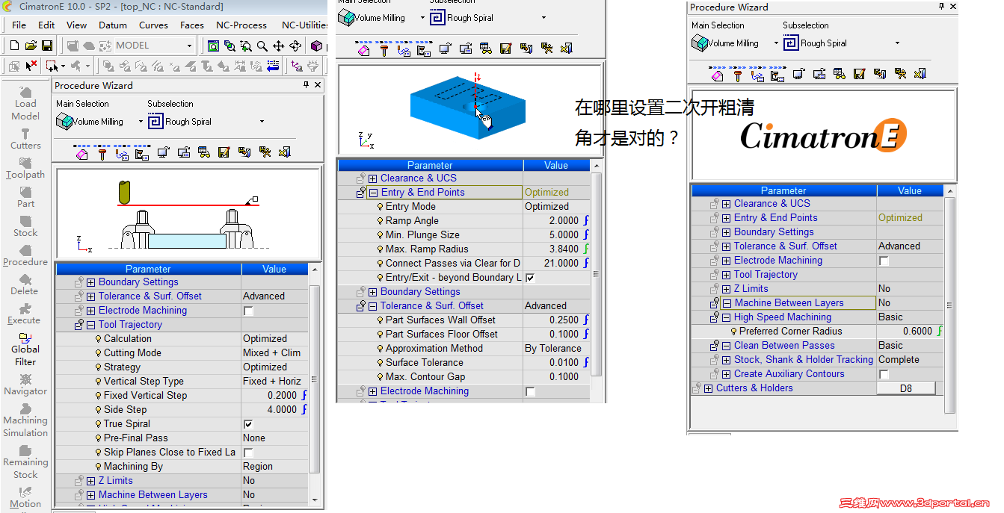Open the Navigator sidebar item
Image resolution: width=1004 pixels, height=513 pixels.
[25, 385]
